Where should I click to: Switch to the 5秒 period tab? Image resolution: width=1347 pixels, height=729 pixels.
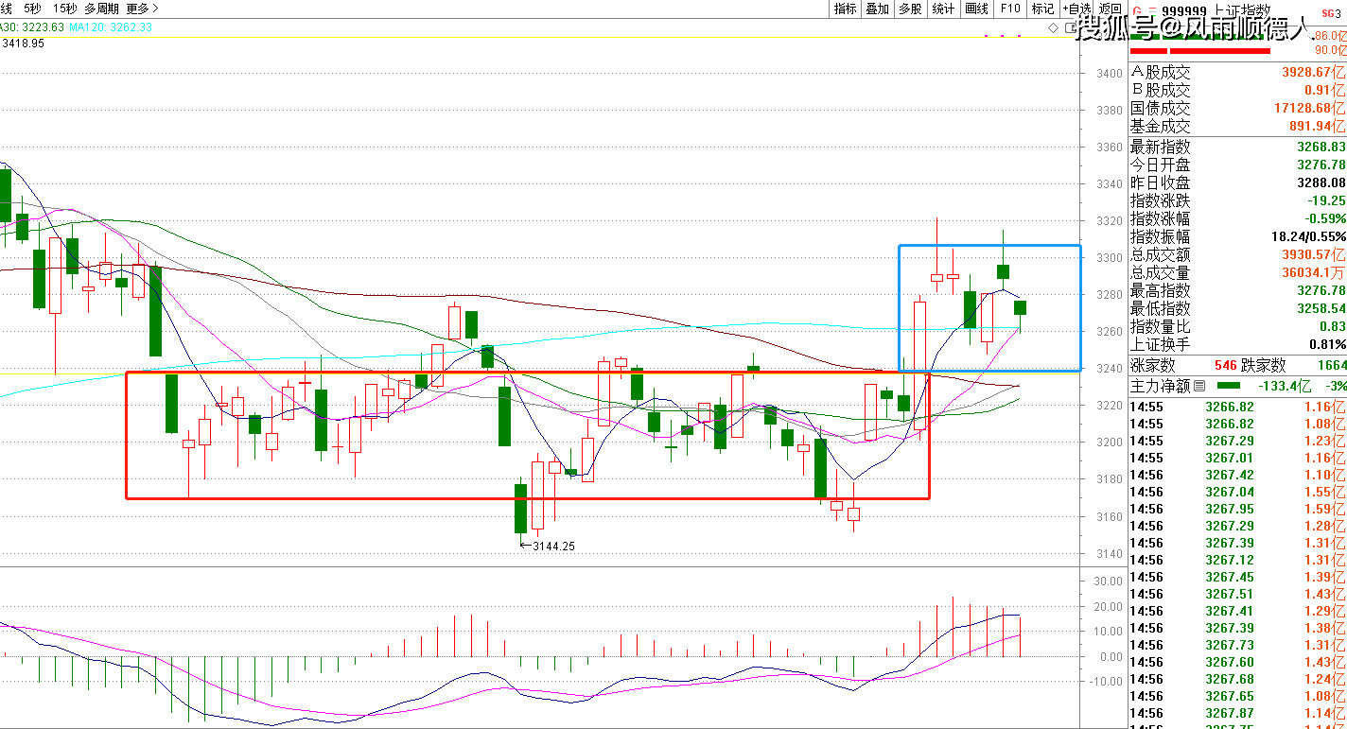click(33, 9)
